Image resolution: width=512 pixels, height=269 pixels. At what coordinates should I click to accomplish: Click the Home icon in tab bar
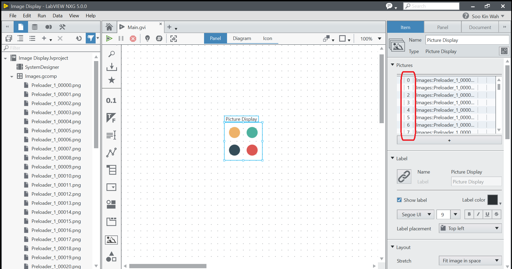[x=109, y=27]
